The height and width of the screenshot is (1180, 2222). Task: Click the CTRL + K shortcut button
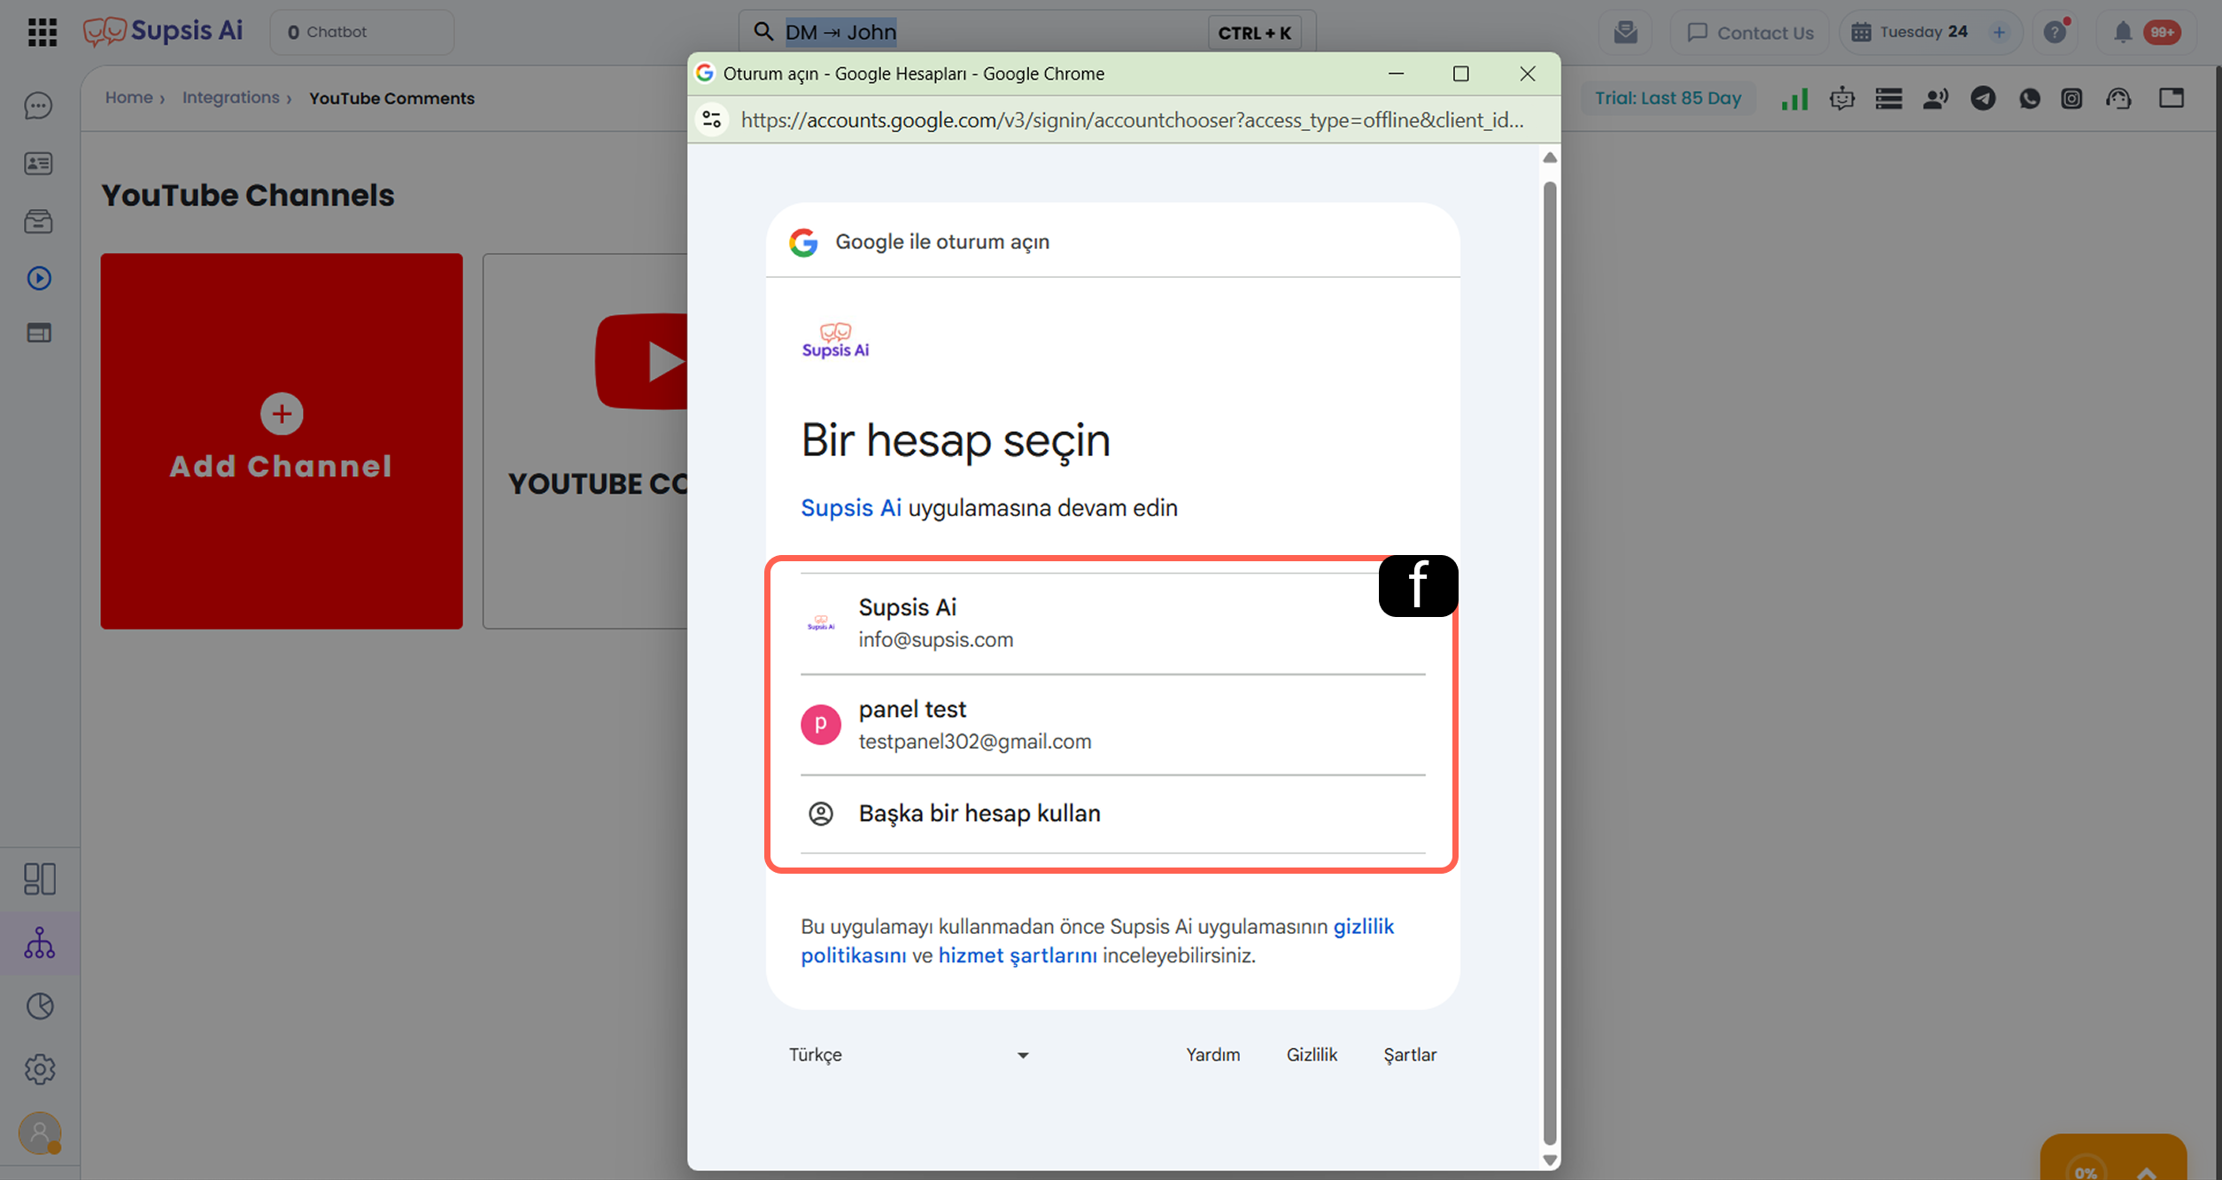click(x=1254, y=33)
